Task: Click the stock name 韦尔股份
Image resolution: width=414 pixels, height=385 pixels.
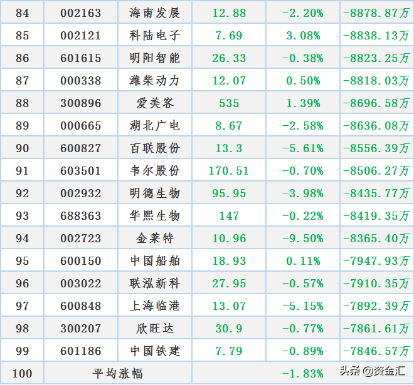Action: [155, 171]
